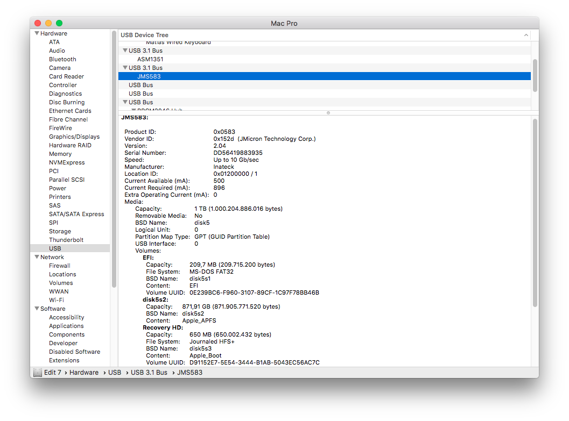Select Disabled Software in the sidebar
This screenshot has height=421, width=569.
tap(74, 352)
